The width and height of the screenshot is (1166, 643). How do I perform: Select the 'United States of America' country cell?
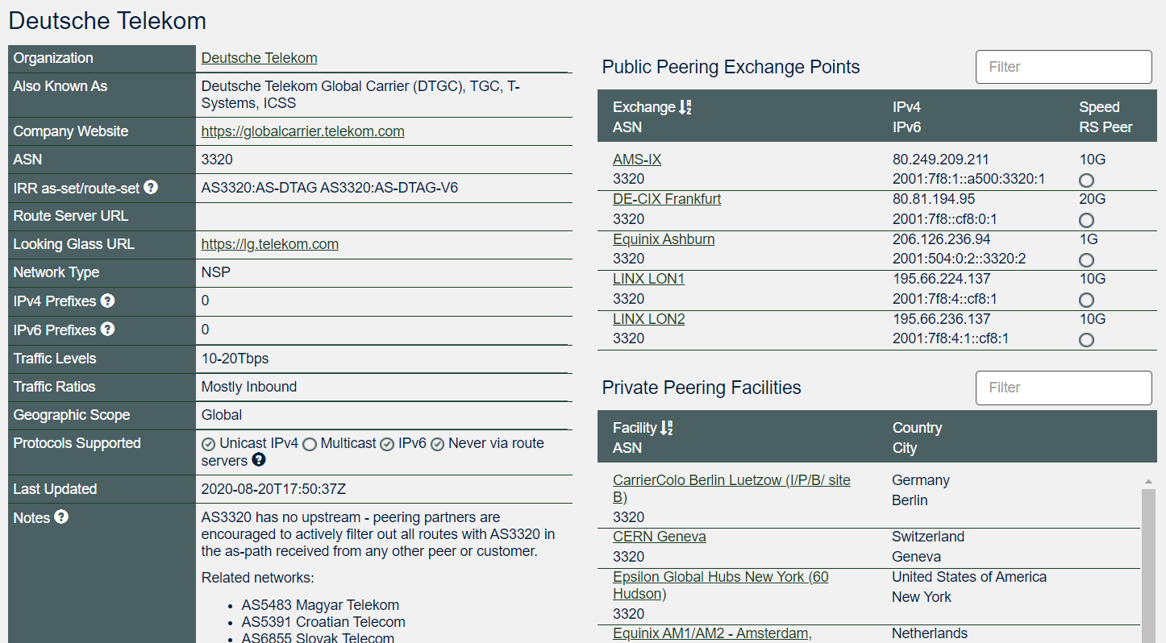coord(969,577)
